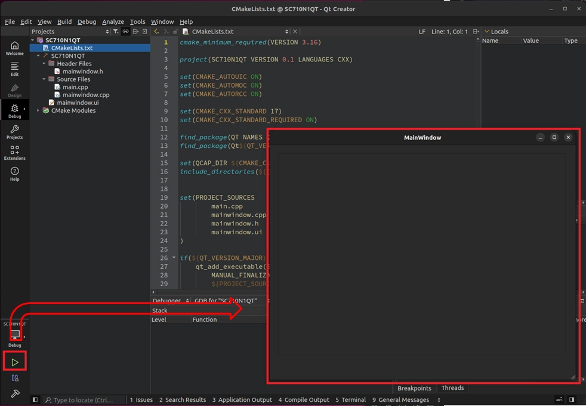Open the Projects mode wrench icon
The image size is (586, 406).
pos(14,131)
